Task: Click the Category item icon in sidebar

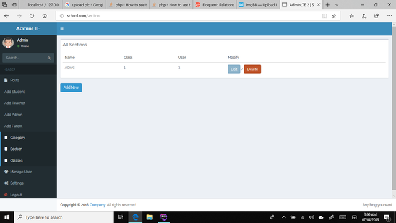Action: click(x=6, y=138)
